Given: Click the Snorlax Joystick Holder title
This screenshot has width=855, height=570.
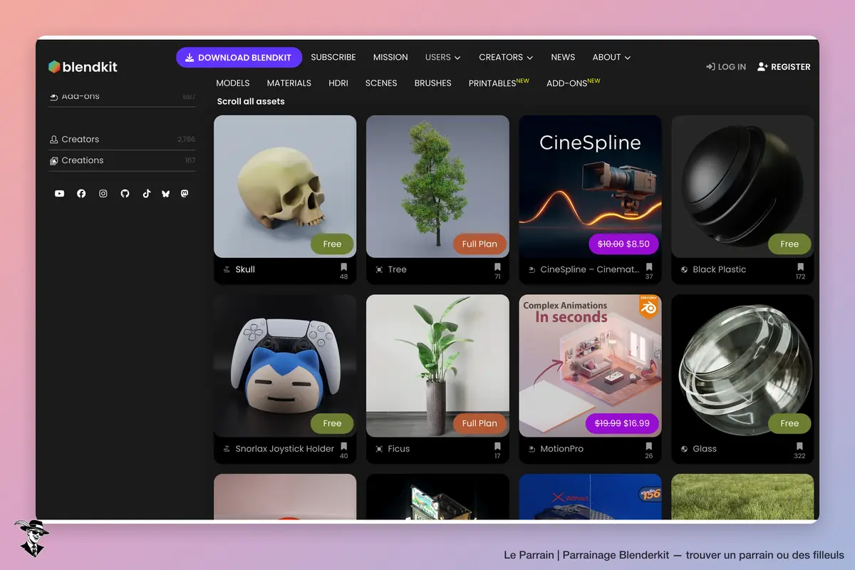Looking at the screenshot, I should click(285, 449).
